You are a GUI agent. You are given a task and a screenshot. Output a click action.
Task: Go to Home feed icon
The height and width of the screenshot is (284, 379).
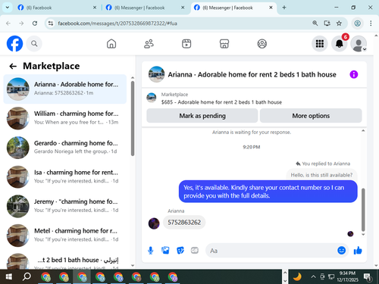[x=111, y=44]
